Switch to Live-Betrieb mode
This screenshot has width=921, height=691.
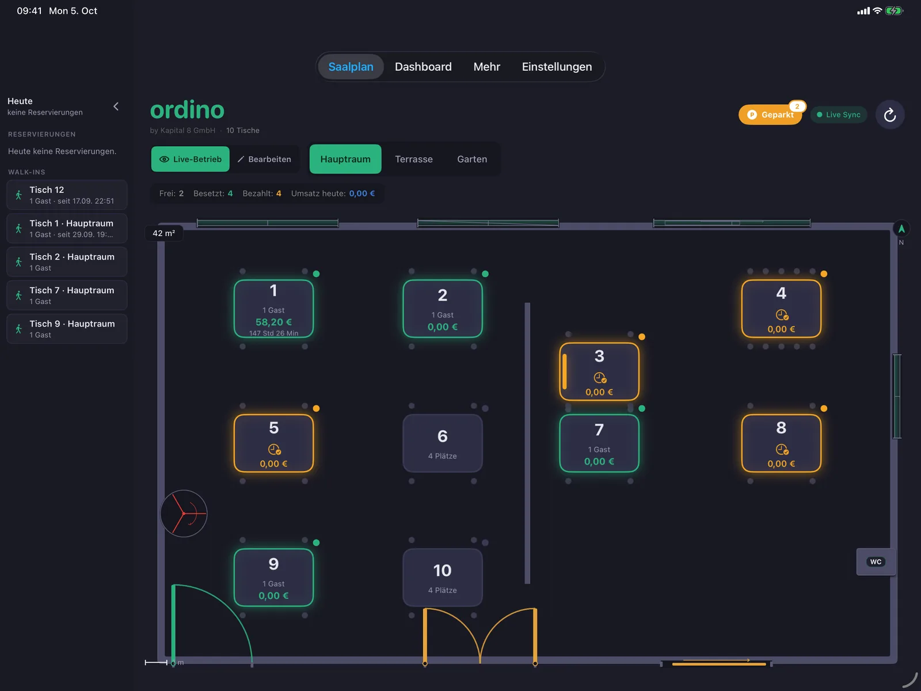pos(191,159)
